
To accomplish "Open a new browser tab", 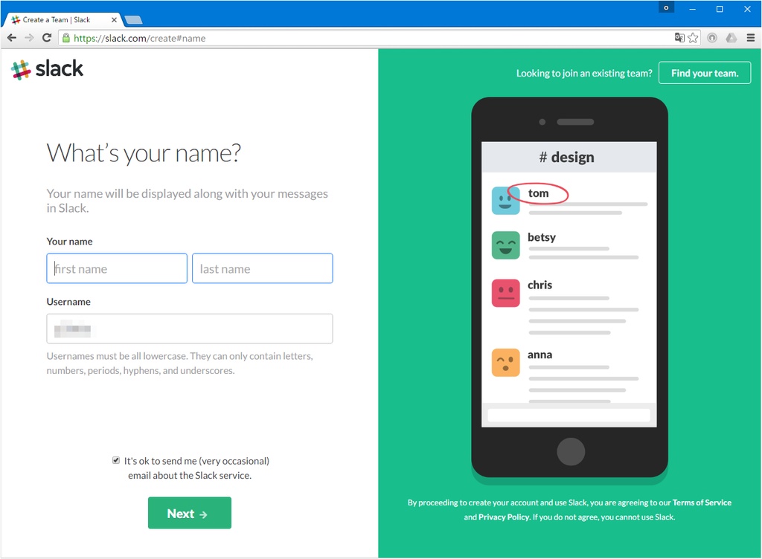I will 133,20.
